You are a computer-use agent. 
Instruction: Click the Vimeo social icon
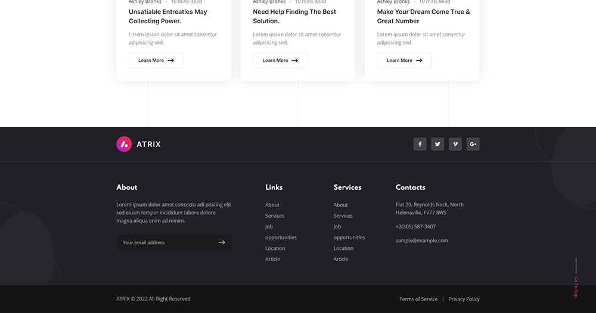tap(455, 144)
